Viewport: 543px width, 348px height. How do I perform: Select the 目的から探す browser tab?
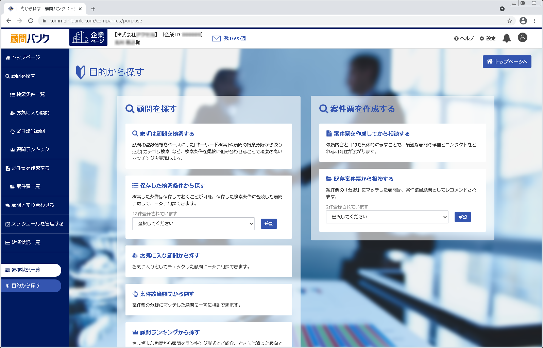(x=44, y=9)
